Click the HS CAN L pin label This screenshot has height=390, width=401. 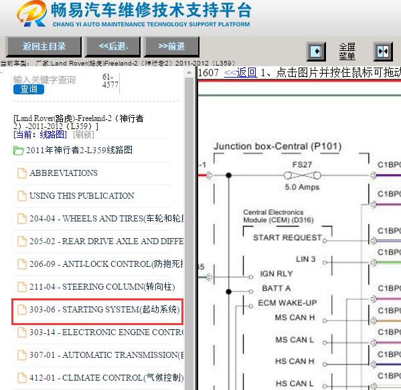click(x=295, y=383)
